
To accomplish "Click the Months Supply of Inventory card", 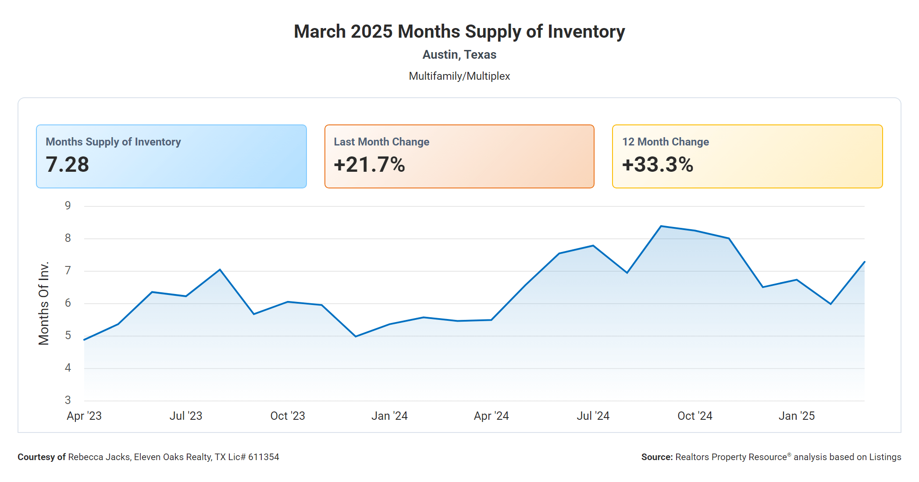I will 171,156.
